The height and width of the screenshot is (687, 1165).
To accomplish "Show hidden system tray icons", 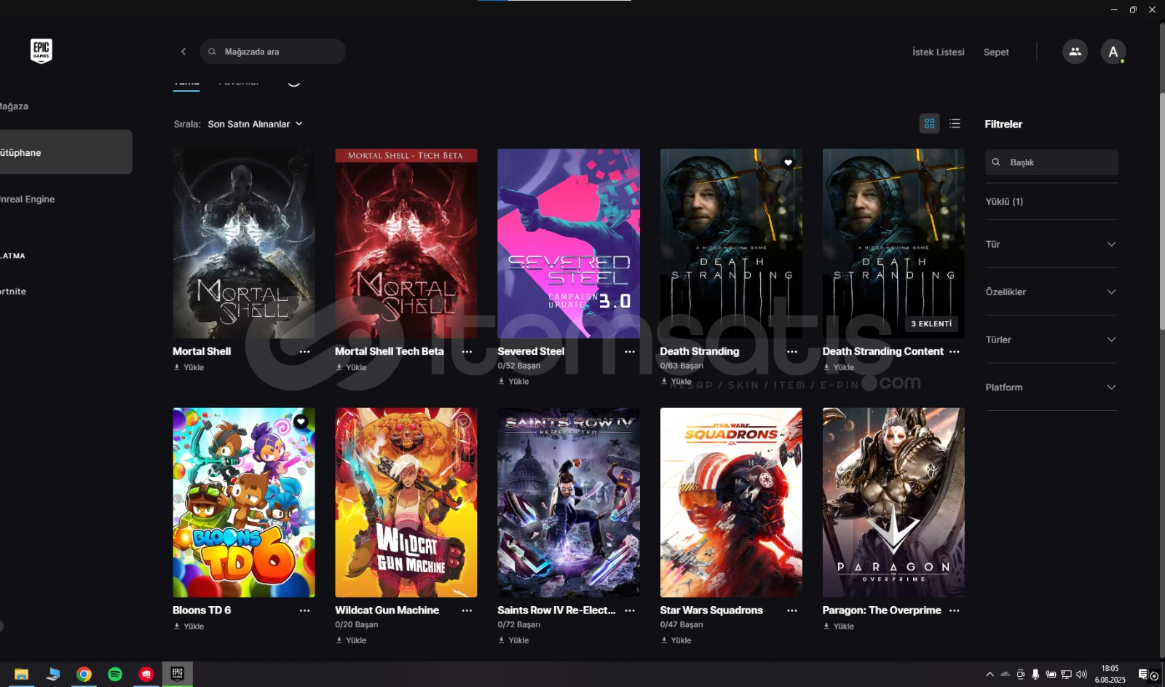I will click(x=990, y=675).
